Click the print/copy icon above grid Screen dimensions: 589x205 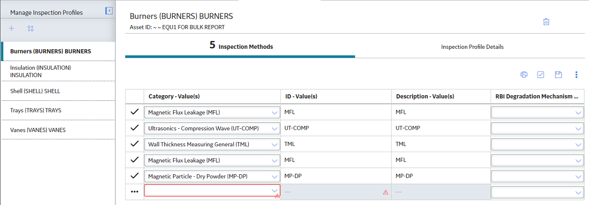(x=524, y=74)
